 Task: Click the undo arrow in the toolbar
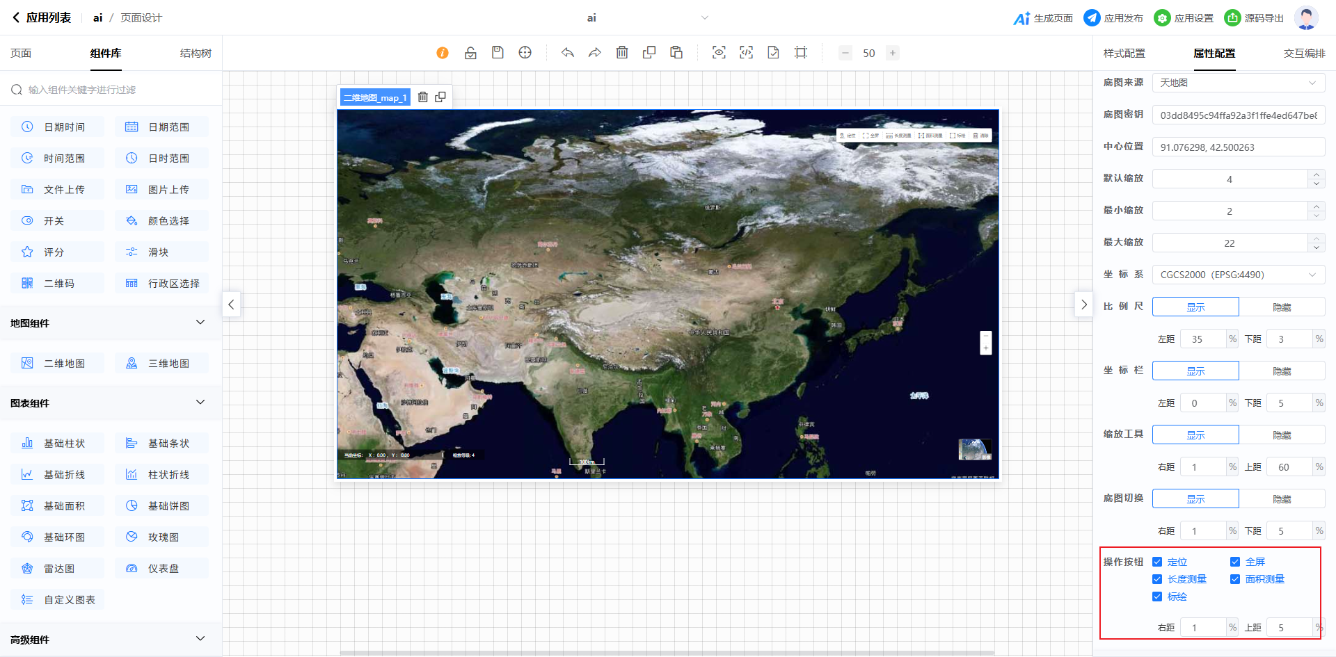click(568, 53)
